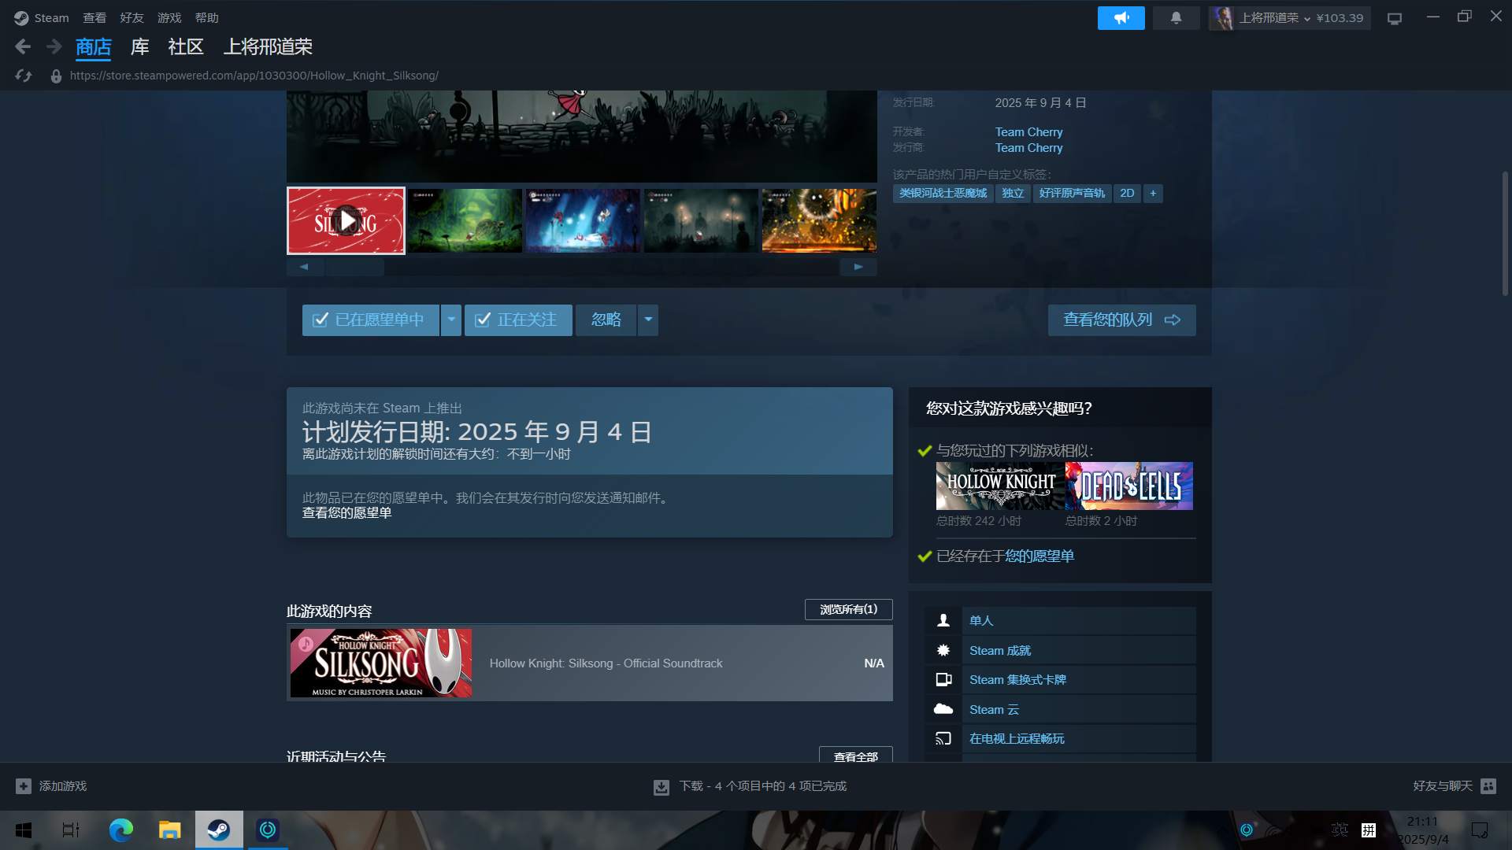Open the 查看 menu
The width and height of the screenshot is (1512, 850).
pyautogui.click(x=94, y=18)
